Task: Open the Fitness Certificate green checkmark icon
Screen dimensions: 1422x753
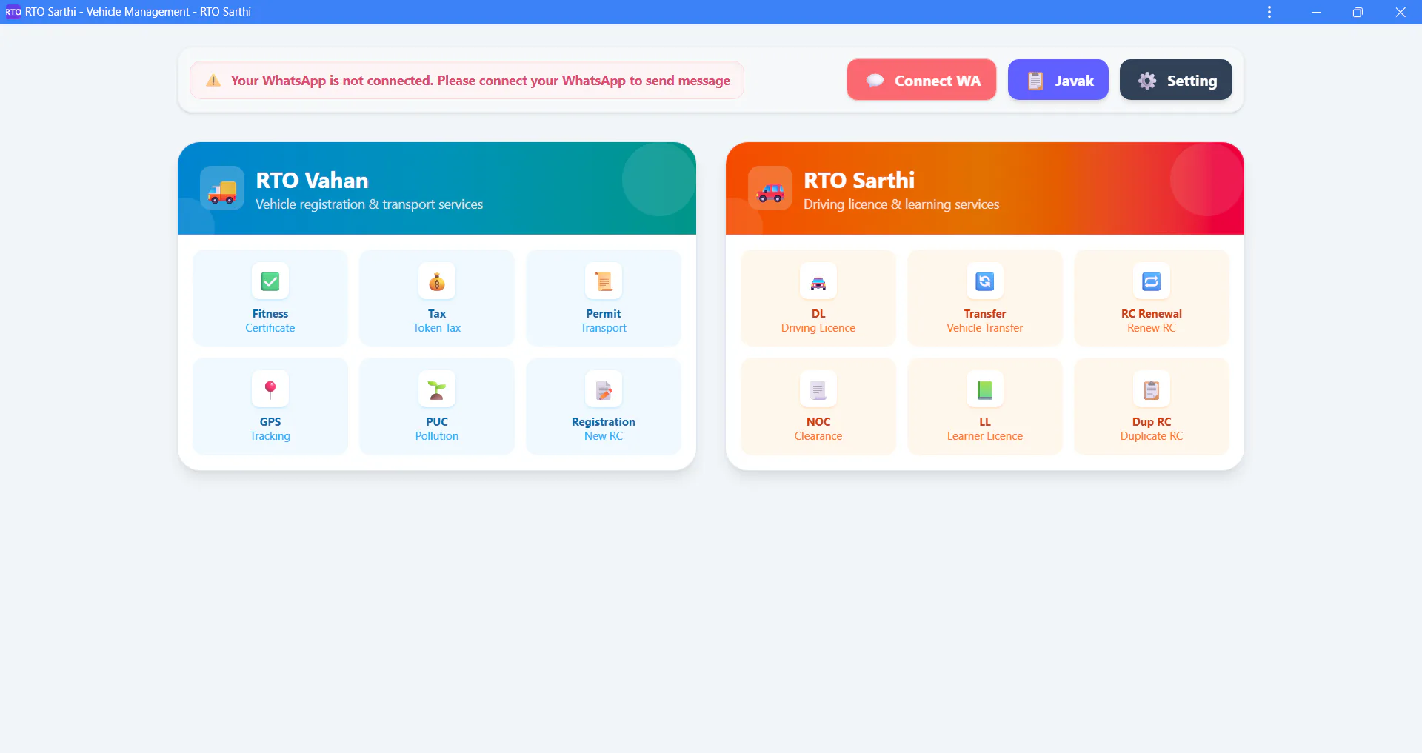Action: 270,281
